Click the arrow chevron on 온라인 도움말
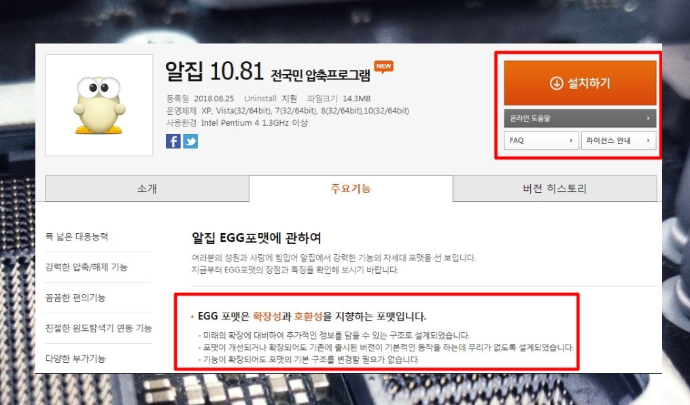Image resolution: width=690 pixels, height=405 pixels. click(x=648, y=118)
